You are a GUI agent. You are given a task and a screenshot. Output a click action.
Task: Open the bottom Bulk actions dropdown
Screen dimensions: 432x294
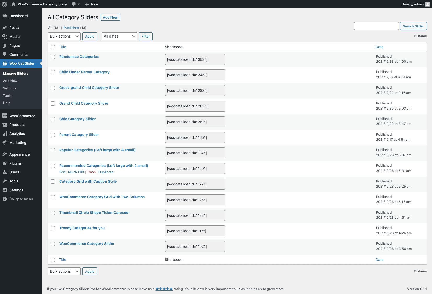point(64,271)
